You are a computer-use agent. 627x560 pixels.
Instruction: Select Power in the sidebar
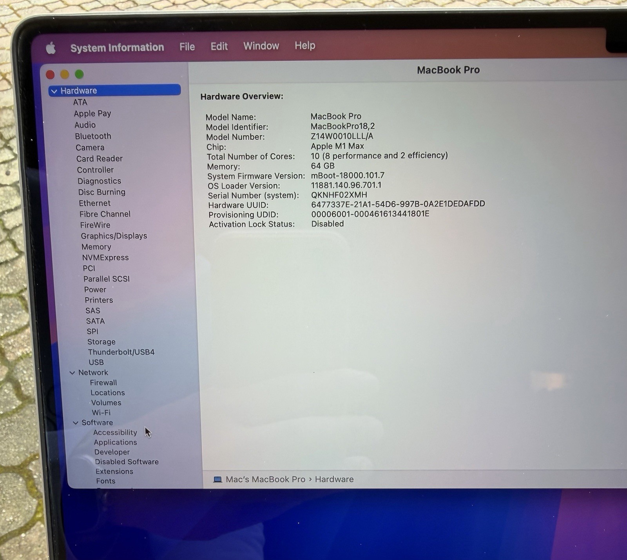(x=95, y=289)
